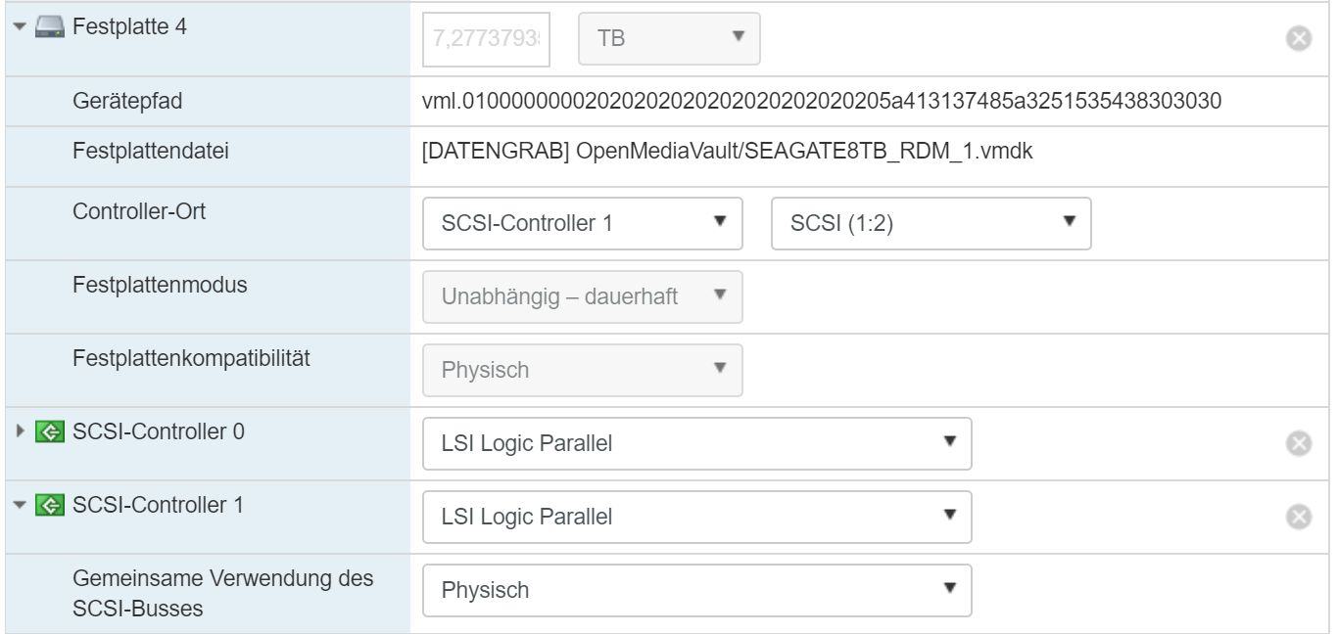Screen dimensions: 1337x634
Task: Open the SCSI-Controller 0 LSI Logic Parallel dropdown
Action: click(x=697, y=444)
